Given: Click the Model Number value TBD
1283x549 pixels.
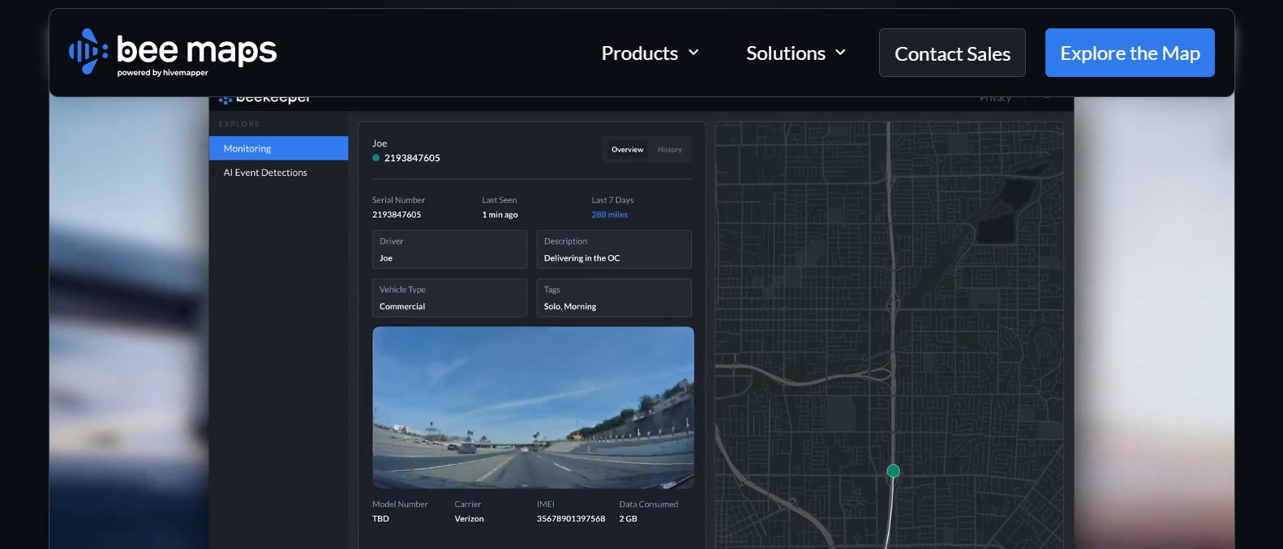Looking at the screenshot, I should [380, 519].
